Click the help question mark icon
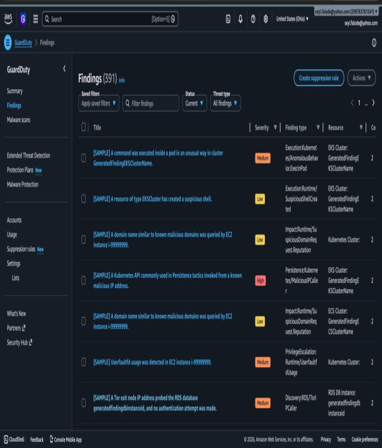The height and width of the screenshot is (448, 382). tap(253, 19)
